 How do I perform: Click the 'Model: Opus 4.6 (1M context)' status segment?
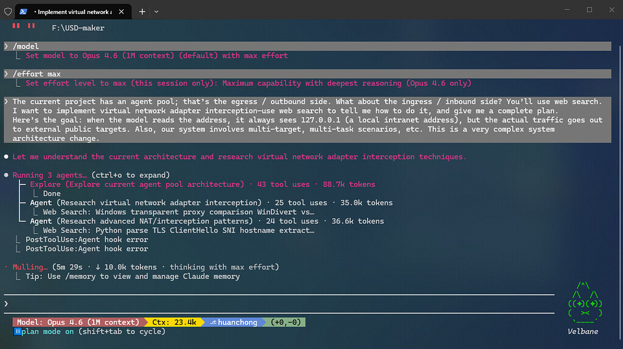pyautogui.click(x=78, y=322)
